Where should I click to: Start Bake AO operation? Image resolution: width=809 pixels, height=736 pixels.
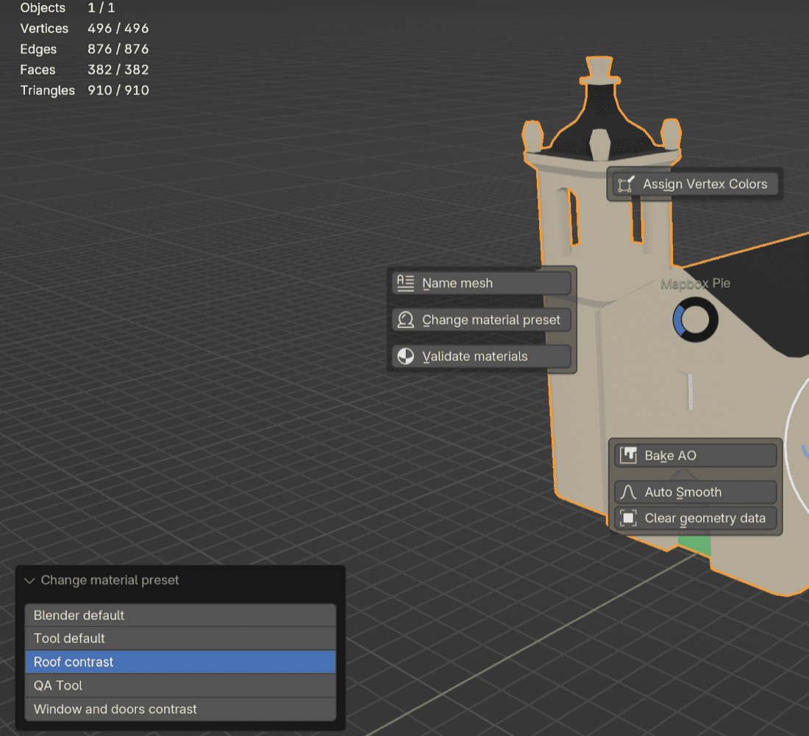point(696,455)
